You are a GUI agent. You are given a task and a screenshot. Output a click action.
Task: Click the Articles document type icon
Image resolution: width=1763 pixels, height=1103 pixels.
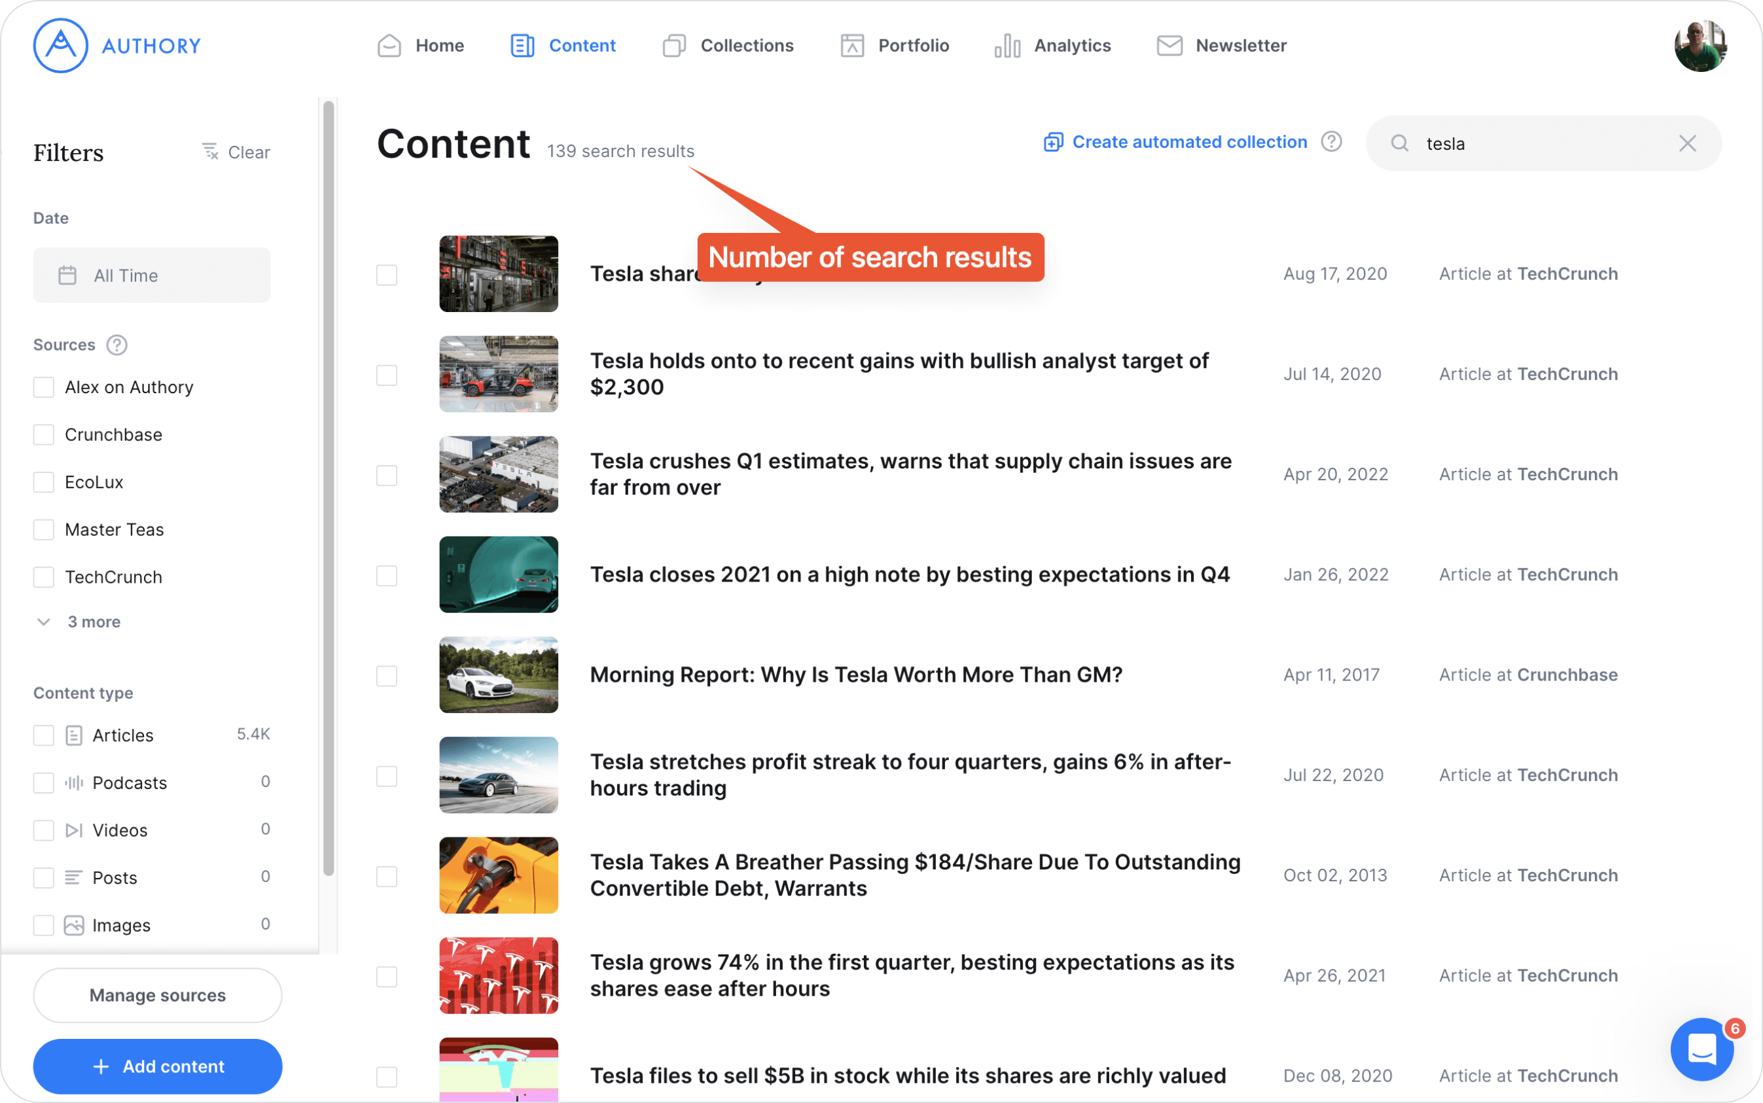pyautogui.click(x=74, y=735)
